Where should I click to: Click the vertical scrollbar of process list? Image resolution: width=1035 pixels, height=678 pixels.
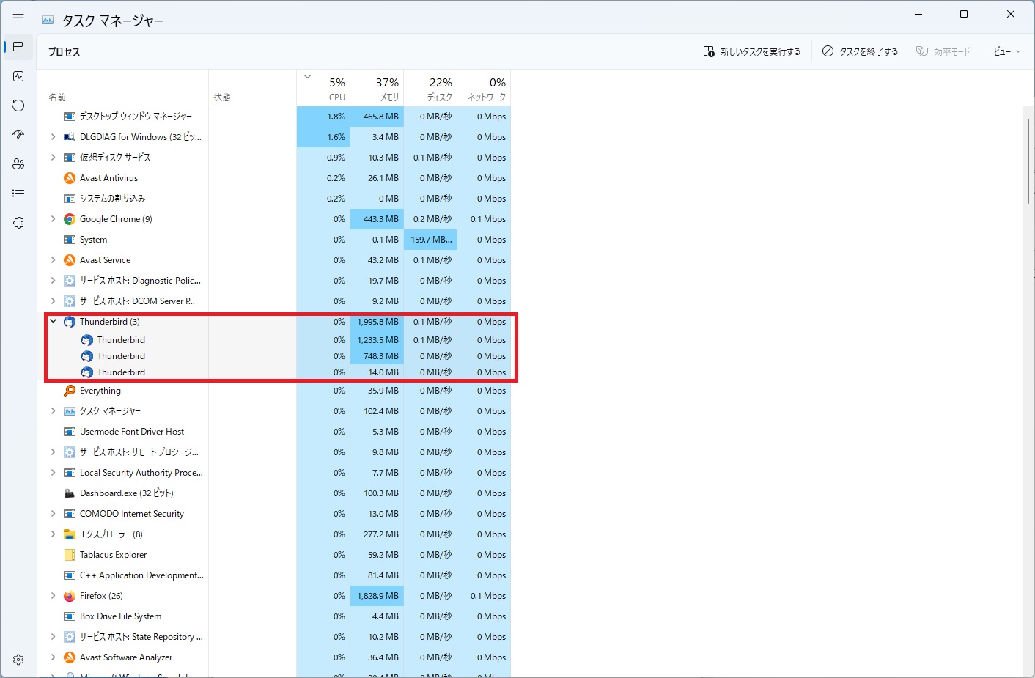[x=1028, y=161]
